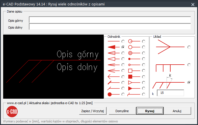Click the Zapisz / Wczytaj button
Image resolution: width=198 pixels, height=125 pixels.
tap(93, 111)
